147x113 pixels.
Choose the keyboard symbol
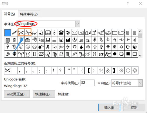pos(28,40)
